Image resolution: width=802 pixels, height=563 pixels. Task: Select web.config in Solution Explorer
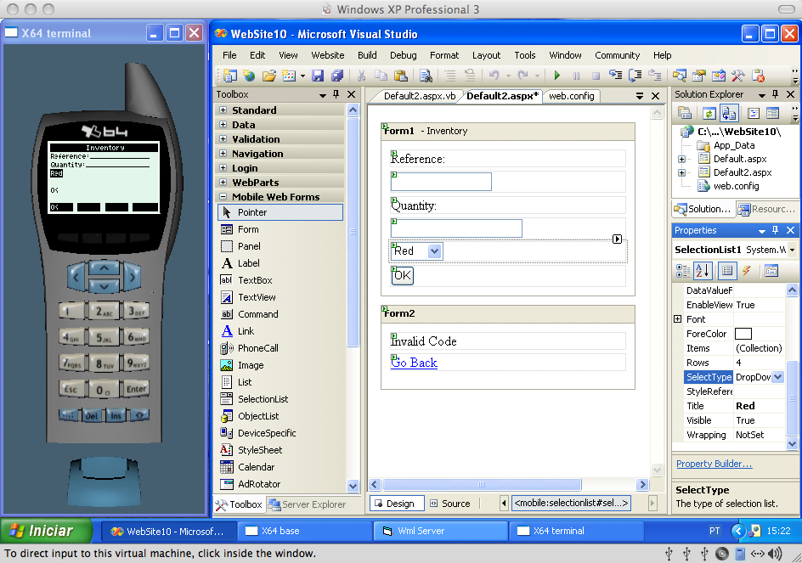(736, 186)
